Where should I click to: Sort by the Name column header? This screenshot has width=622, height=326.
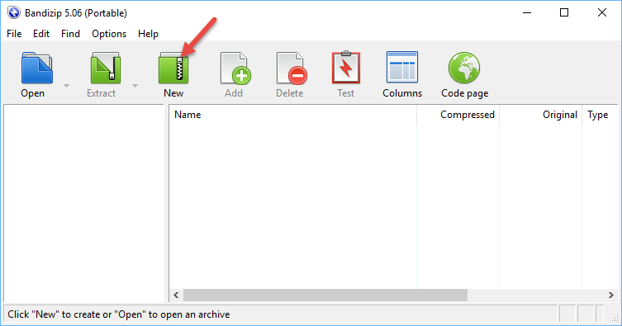(292, 115)
